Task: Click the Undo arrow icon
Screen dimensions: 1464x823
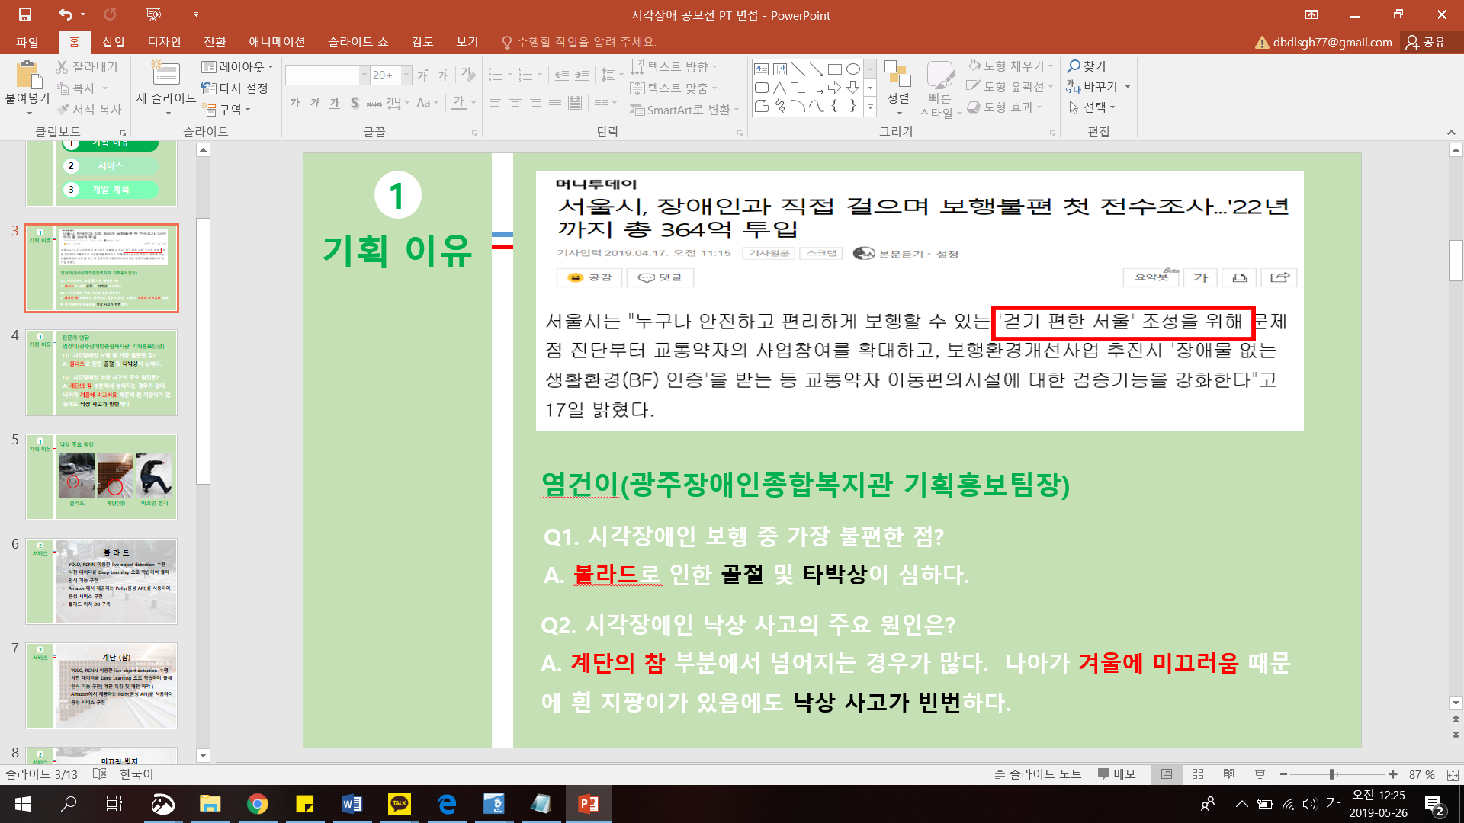Action: pos(66,14)
